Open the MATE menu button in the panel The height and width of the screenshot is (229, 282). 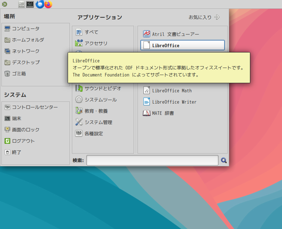coord(5,4)
